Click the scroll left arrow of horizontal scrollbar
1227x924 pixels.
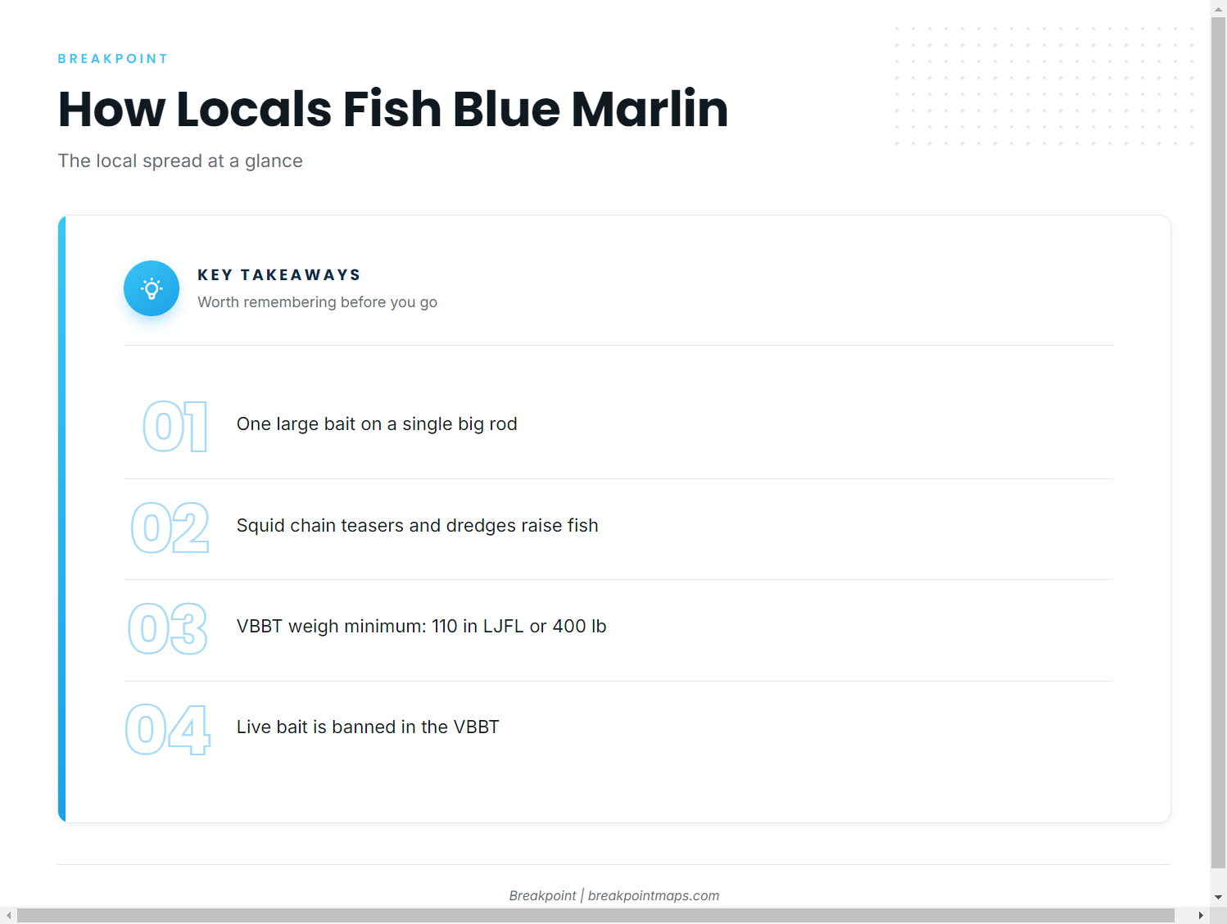click(8, 915)
